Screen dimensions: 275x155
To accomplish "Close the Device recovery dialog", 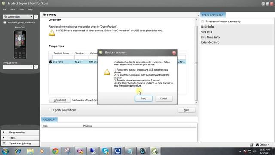I will tap(174, 53).
